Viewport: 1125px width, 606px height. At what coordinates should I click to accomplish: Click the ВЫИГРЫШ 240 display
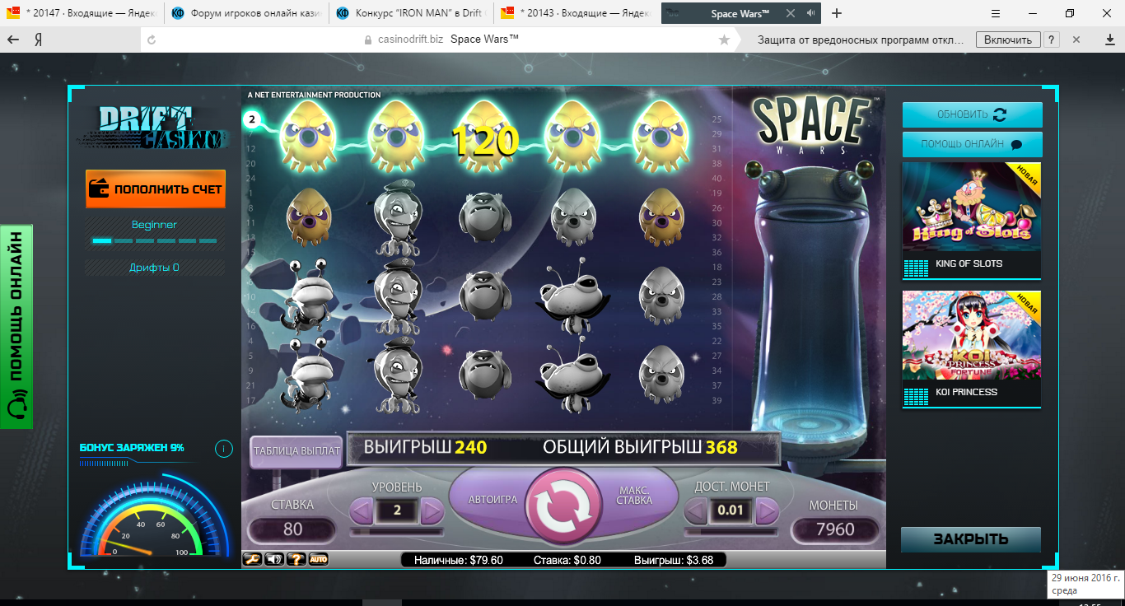(x=425, y=447)
